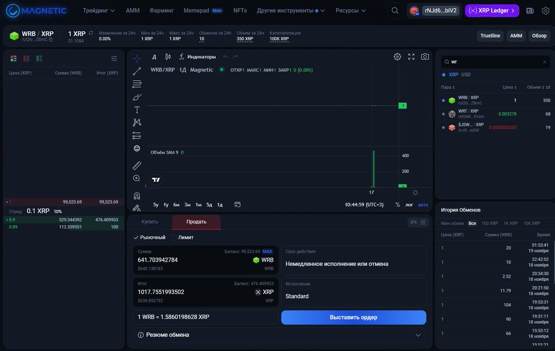Expand the Резюме обмена section
The width and height of the screenshot is (555, 351).
pos(280,335)
